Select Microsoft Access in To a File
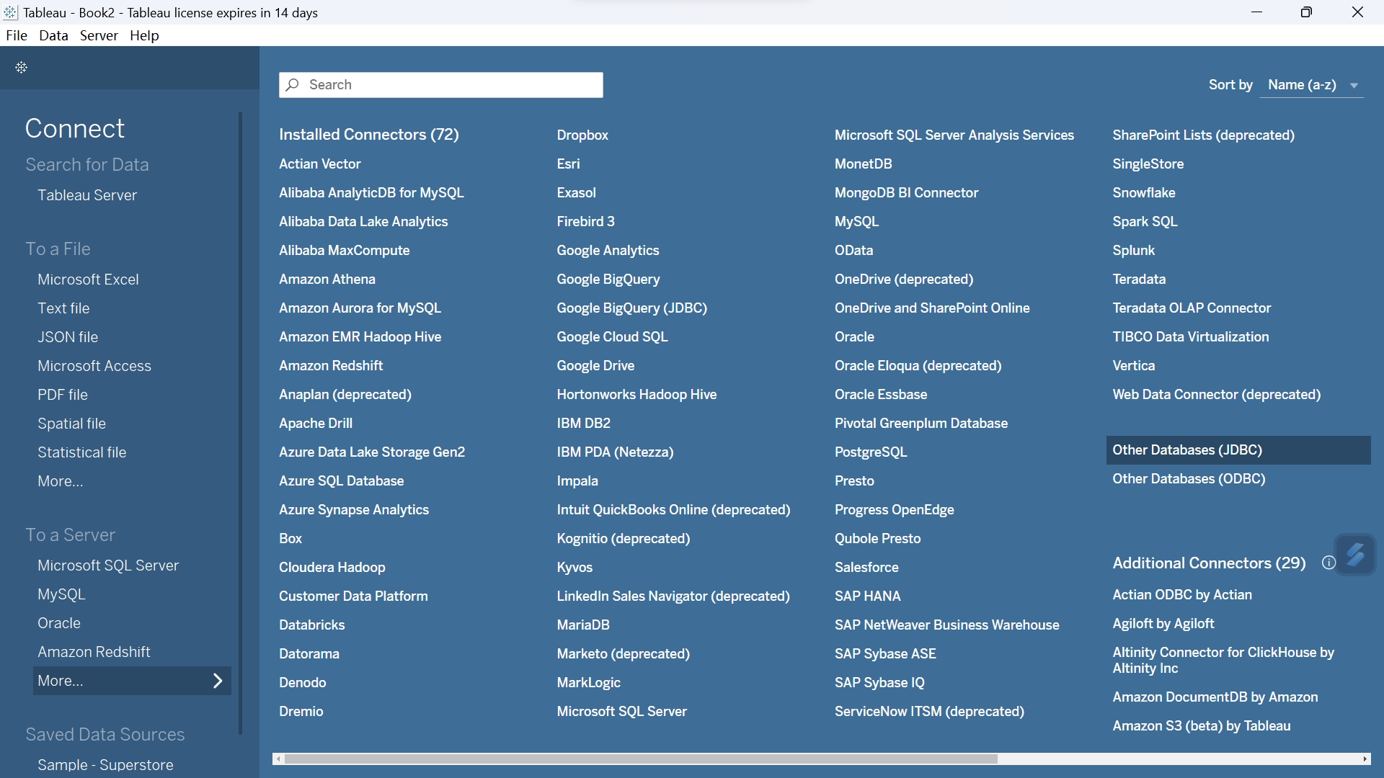The image size is (1384, 778). click(94, 366)
